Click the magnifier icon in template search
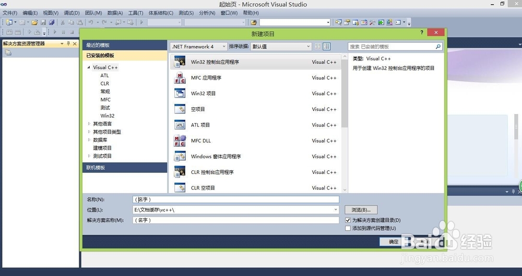The image size is (522, 276). point(438,46)
